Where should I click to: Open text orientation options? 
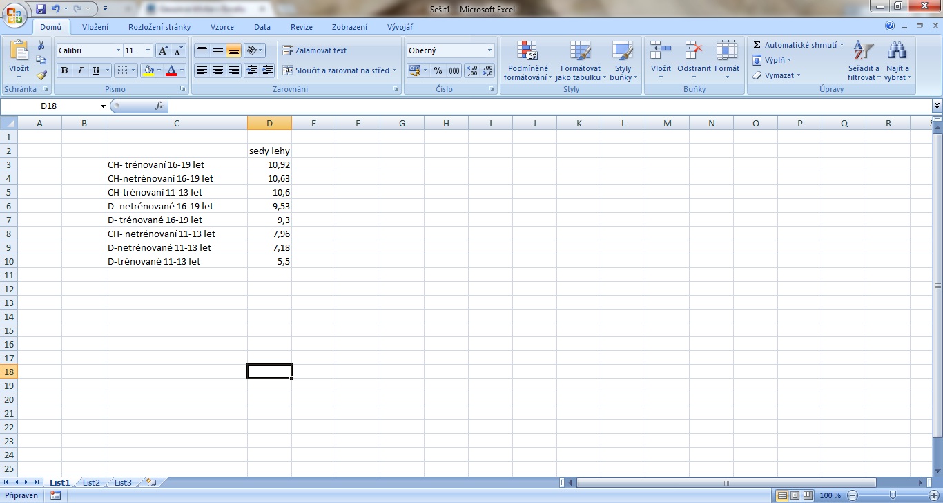255,50
